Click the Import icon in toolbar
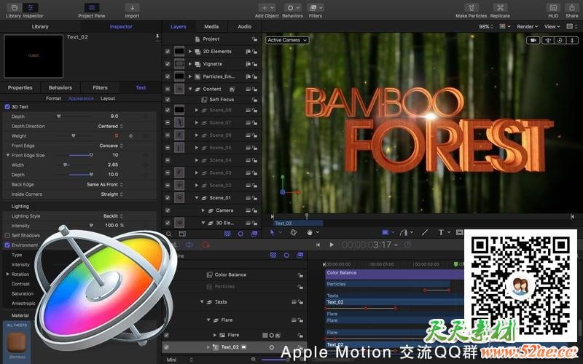The height and width of the screenshot is (364, 583). [132, 7]
